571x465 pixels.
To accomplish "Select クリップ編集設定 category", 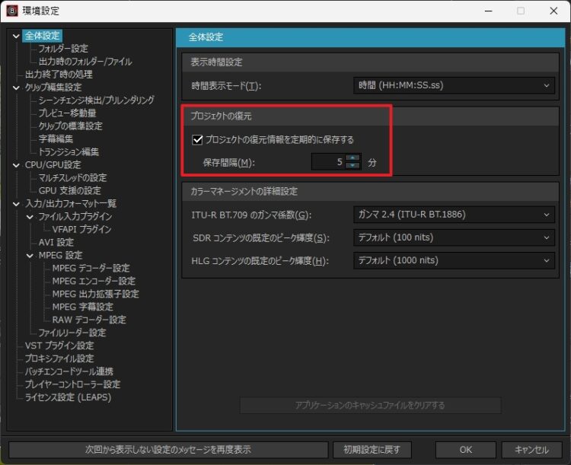I will tap(53, 88).
